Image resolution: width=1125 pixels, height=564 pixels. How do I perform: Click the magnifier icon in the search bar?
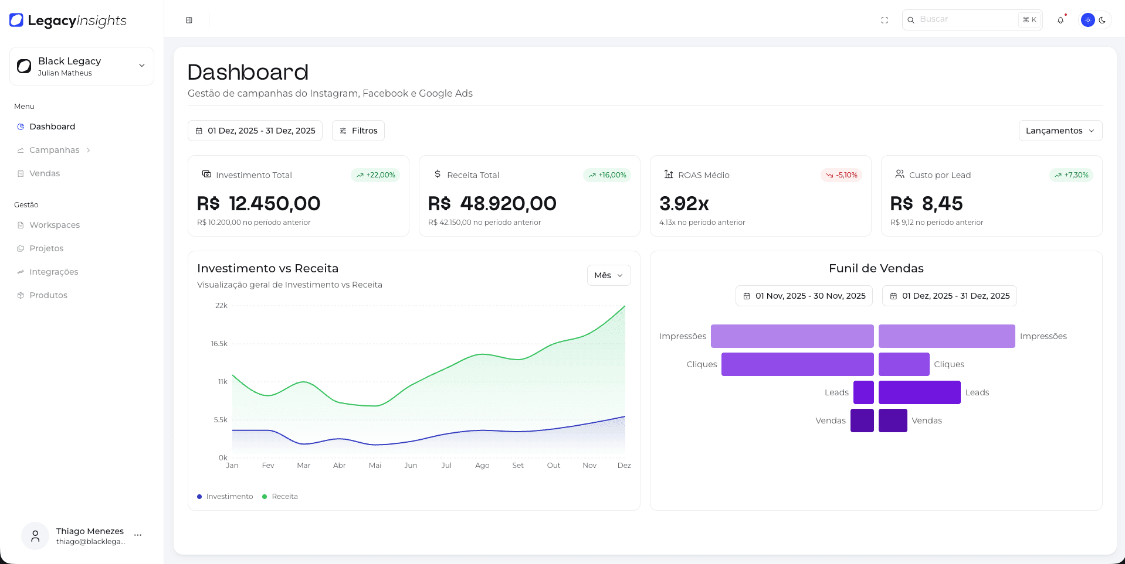point(911,19)
